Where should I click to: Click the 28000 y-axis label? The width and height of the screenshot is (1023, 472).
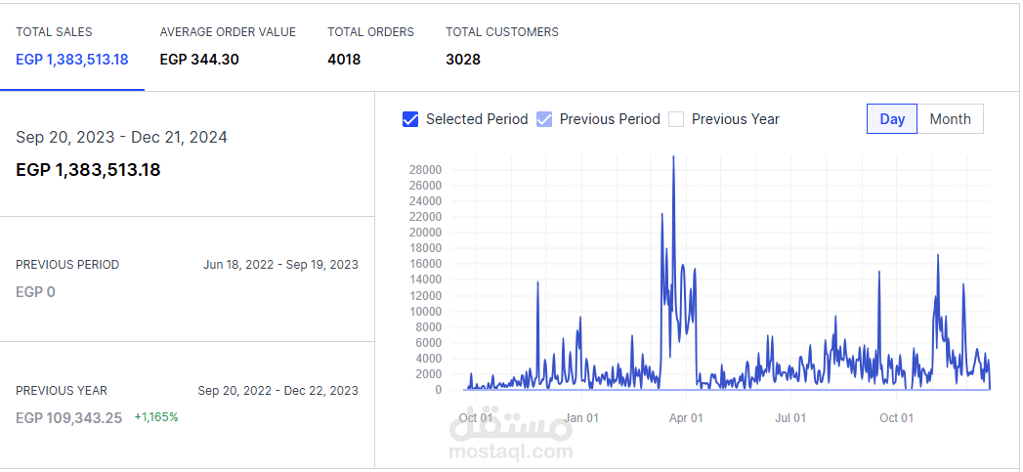pyautogui.click(x=425, y=170)
